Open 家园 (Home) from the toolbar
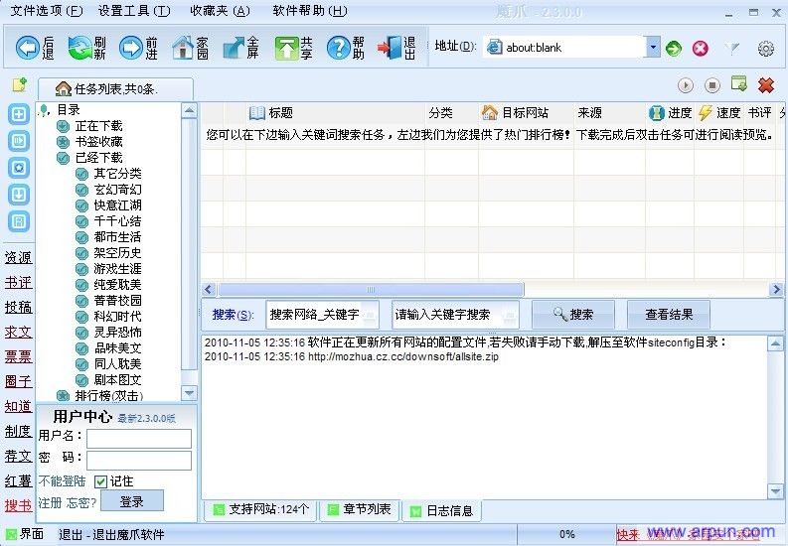The width and height of the screenshot is (788, 546). (x=191, y=47)
